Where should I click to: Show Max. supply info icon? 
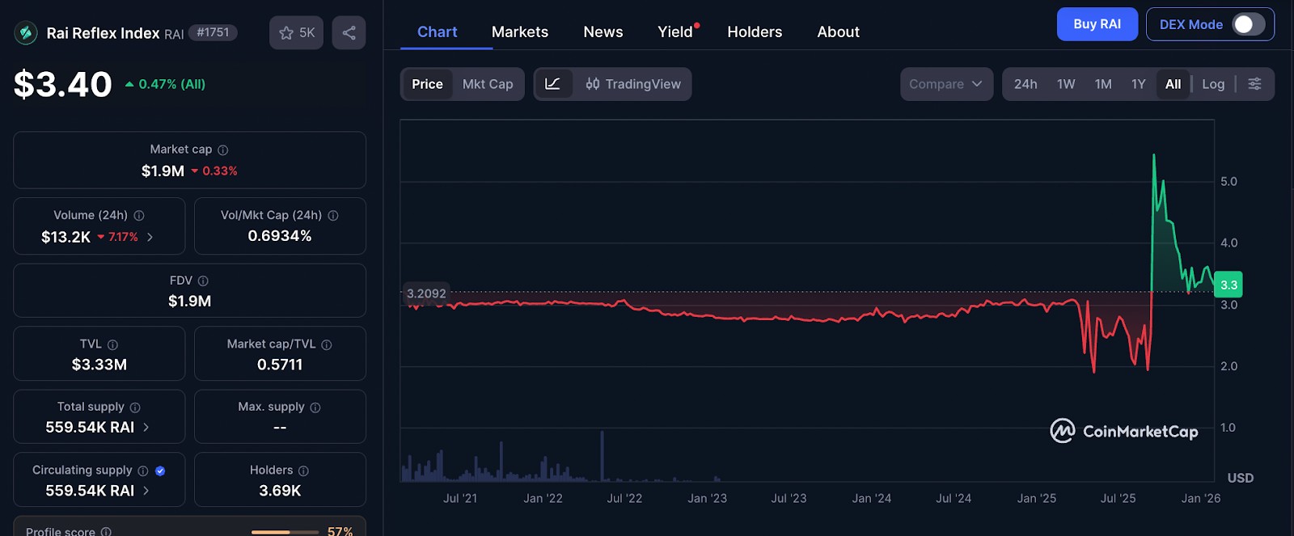(315, 407)
